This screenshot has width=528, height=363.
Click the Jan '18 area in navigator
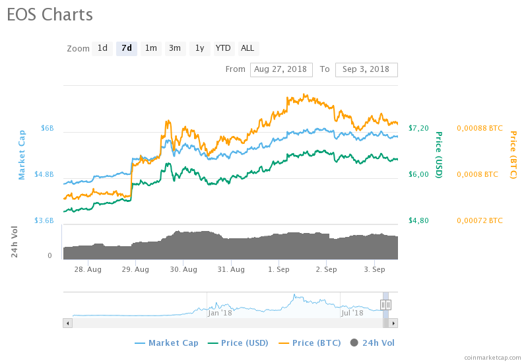pyautogui.click(x=220, y=313)
